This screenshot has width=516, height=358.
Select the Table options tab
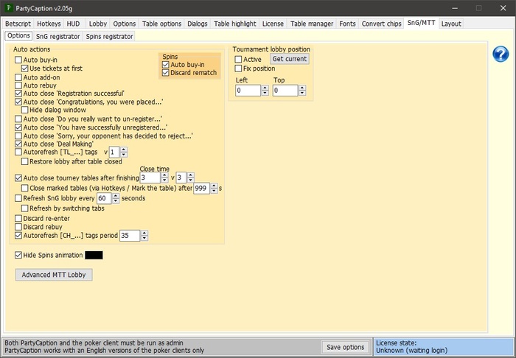pyautogui.click(x=161, y=24)
